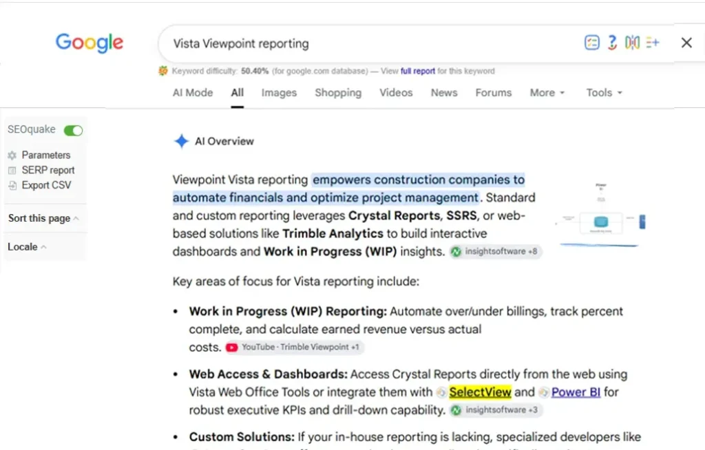The width and height of the screenshot is (705, 450).
Task: Click the Export CSV link
Action: 46,185
